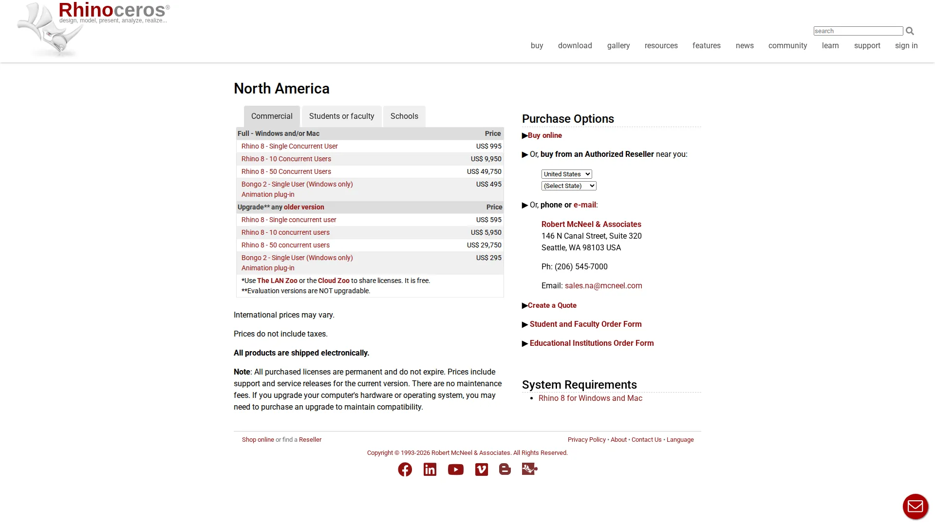Open the Select State dropdown

pos(569,186)
